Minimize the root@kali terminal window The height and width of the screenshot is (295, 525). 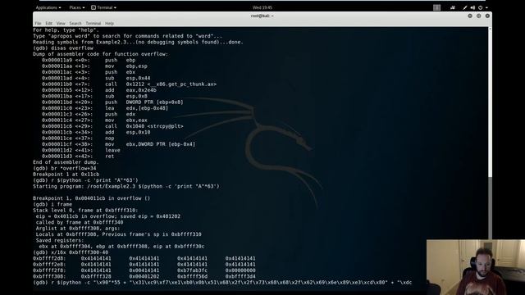pos(470,16)
